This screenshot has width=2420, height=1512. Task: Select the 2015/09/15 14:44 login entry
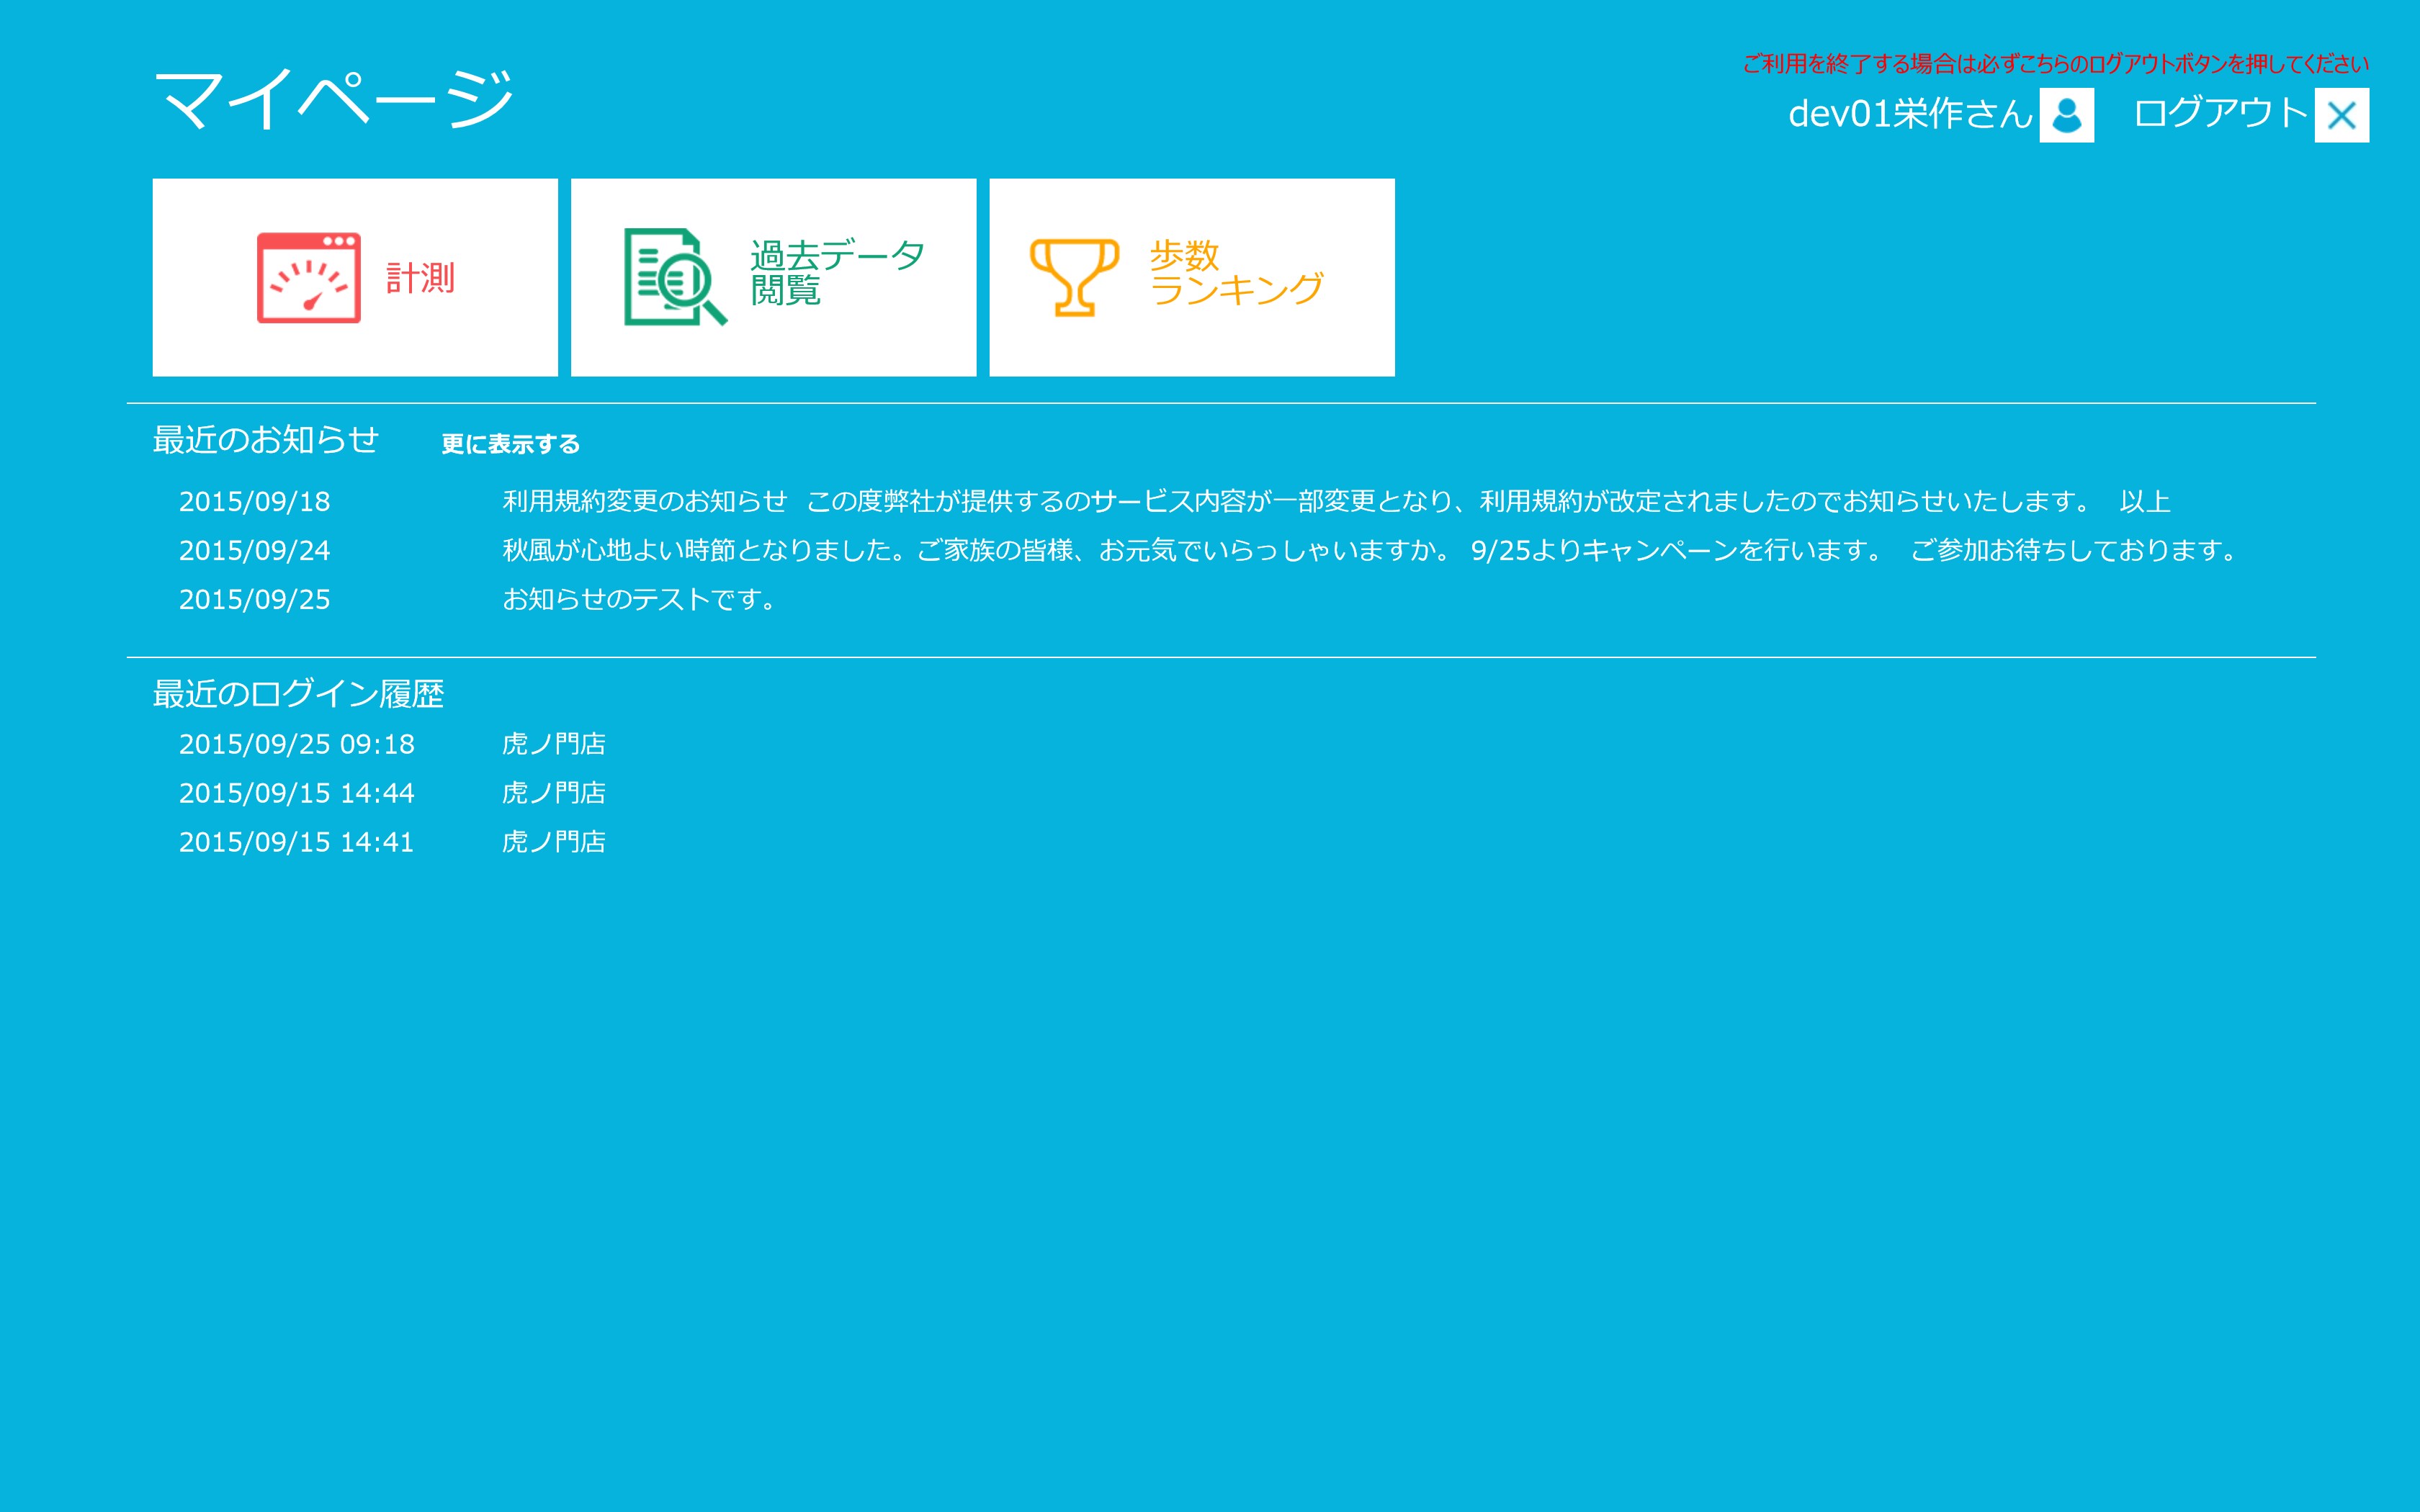[296, 793]
